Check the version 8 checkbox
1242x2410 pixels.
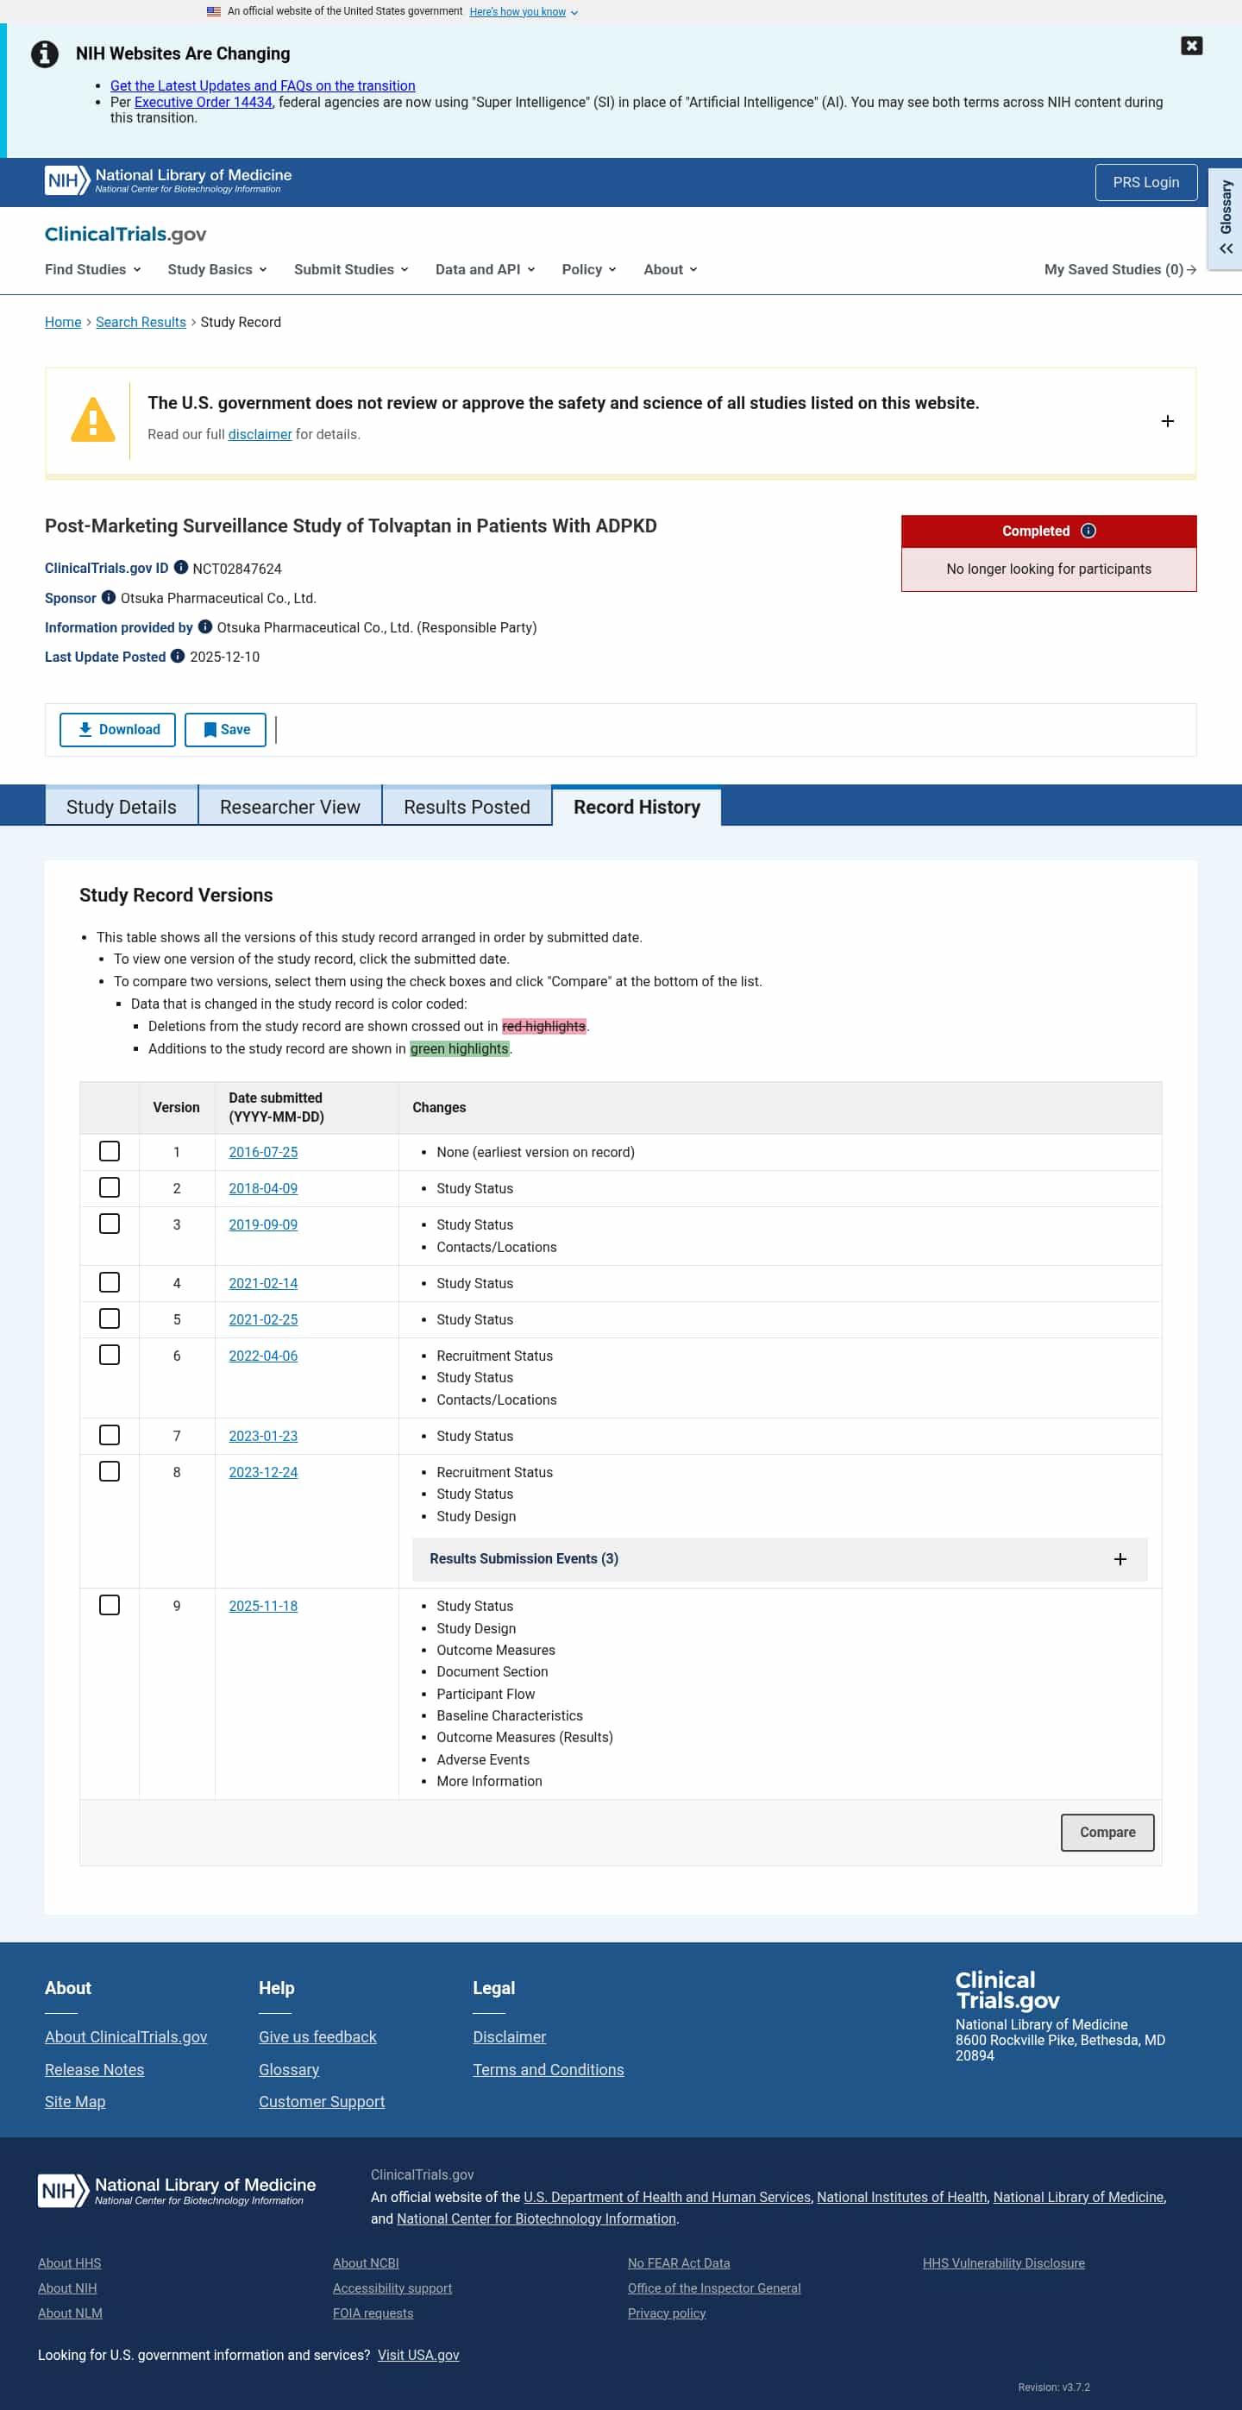pyautogui.click(x=110, y=1470)
